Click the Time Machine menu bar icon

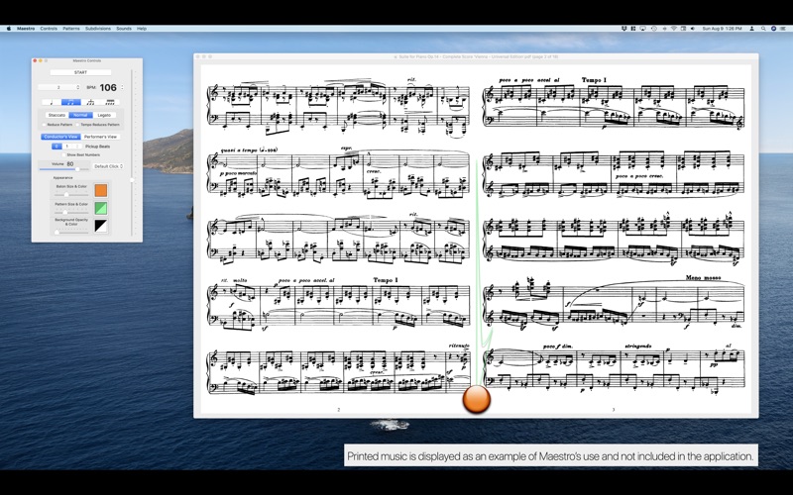(x=654, y=29)
